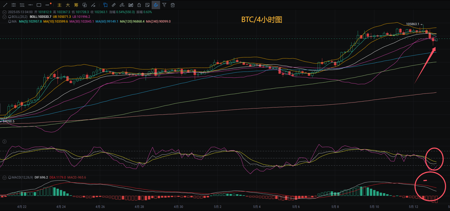450x211 pixels.
Task: Click the 4月 28 date axis label
Action: (139, 207)
